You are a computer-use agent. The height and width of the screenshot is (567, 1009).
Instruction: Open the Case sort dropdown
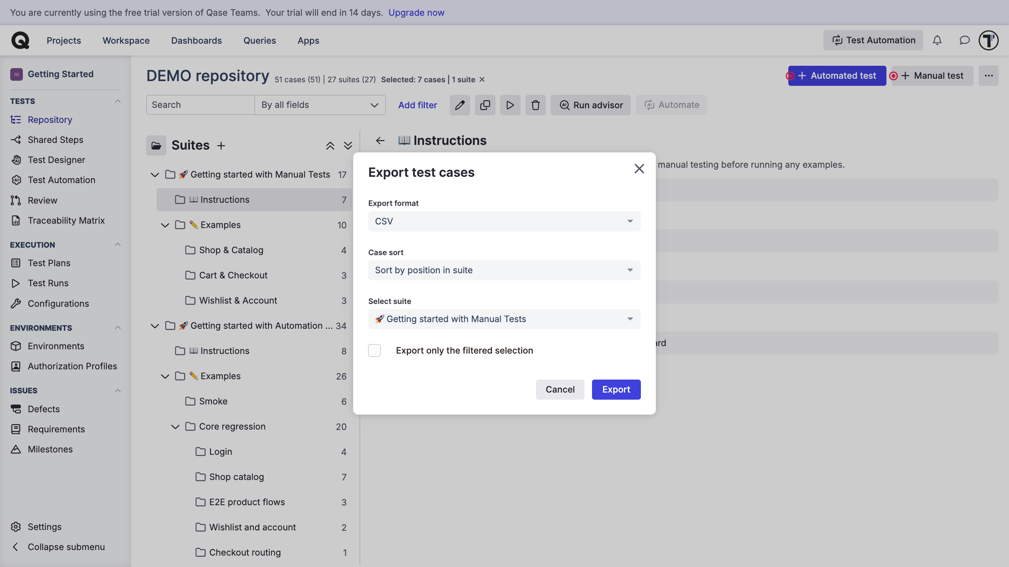[504, 270]
